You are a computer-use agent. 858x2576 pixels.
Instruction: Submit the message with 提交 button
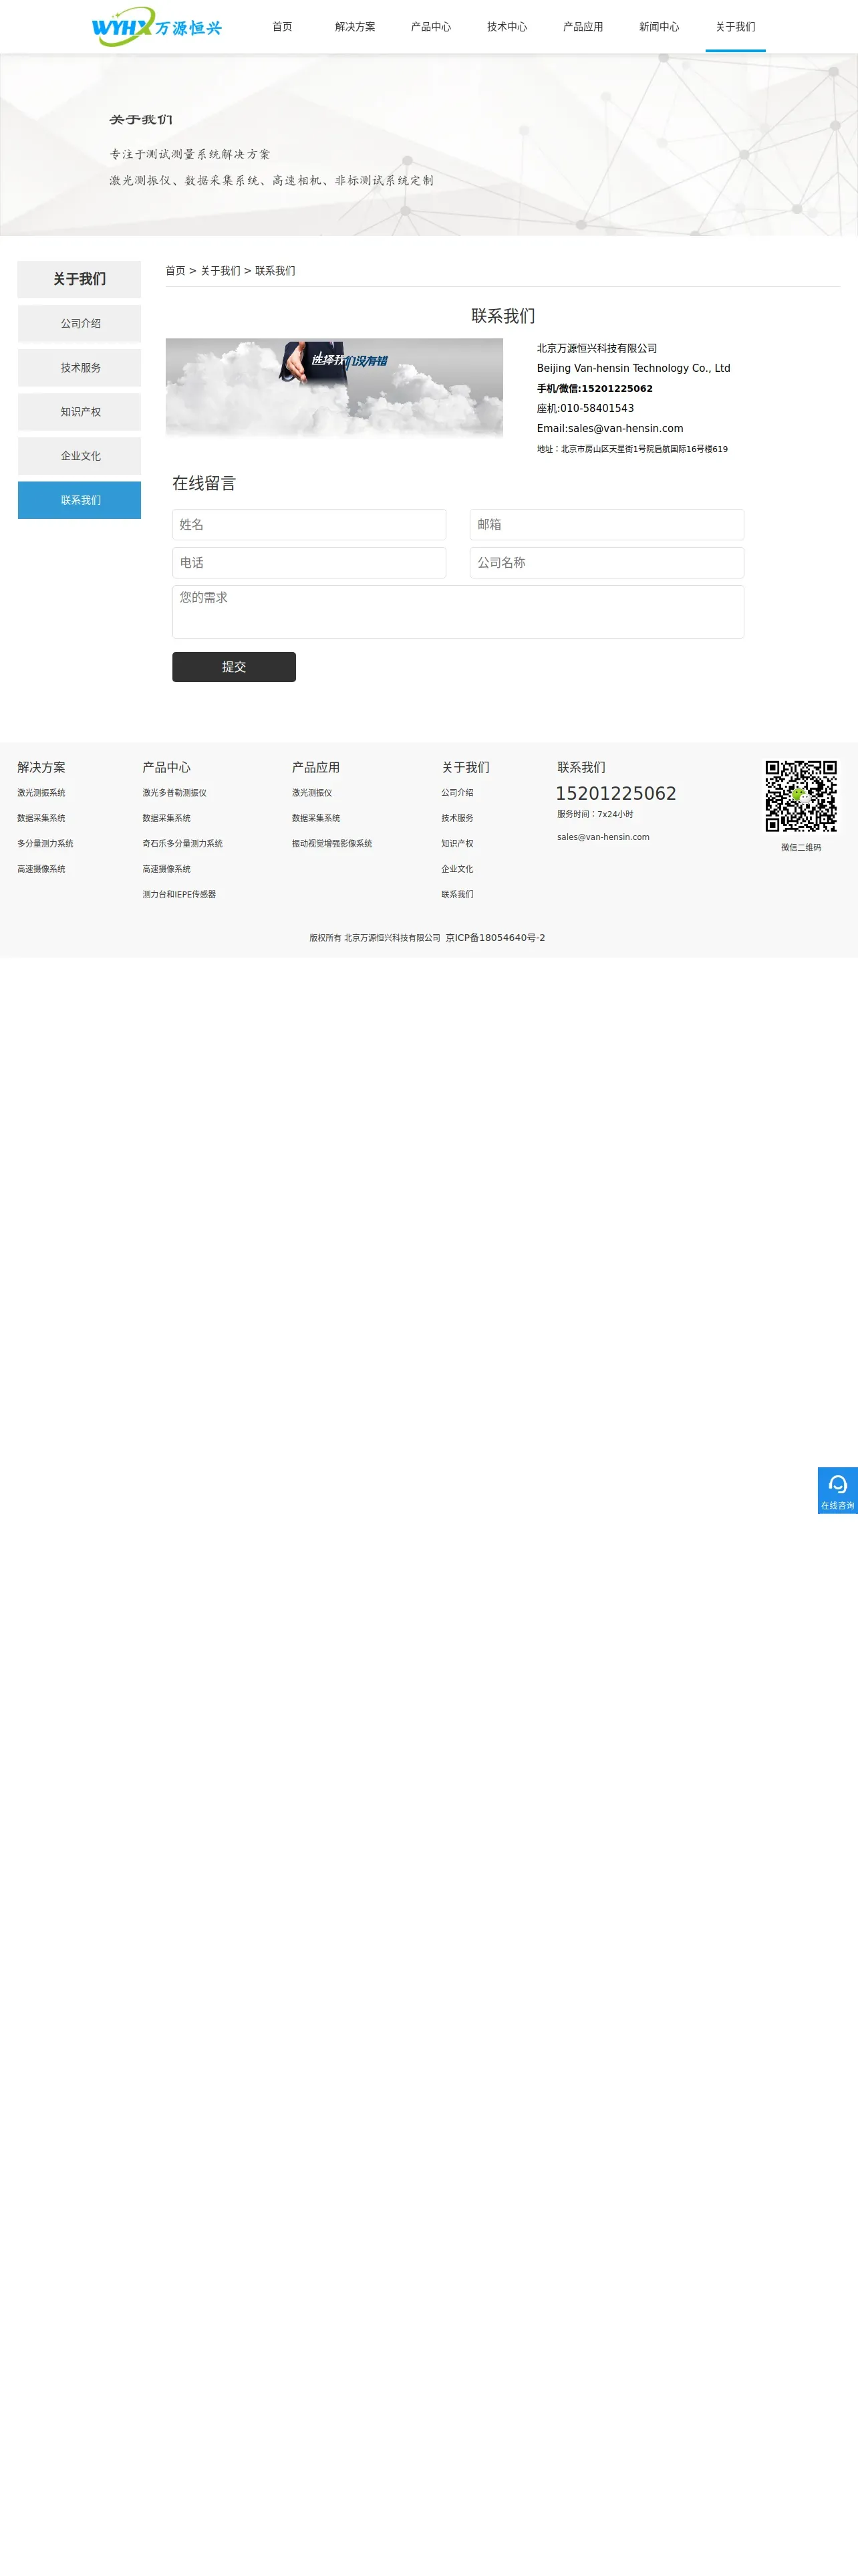click(x=234, y=667)
